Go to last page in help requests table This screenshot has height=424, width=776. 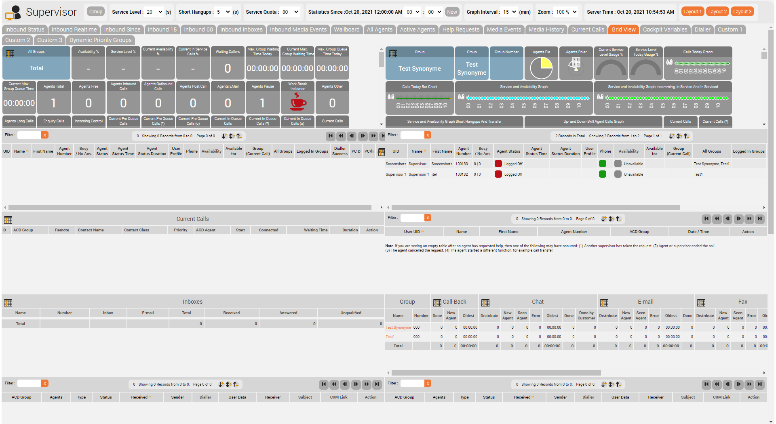(760, 218)
